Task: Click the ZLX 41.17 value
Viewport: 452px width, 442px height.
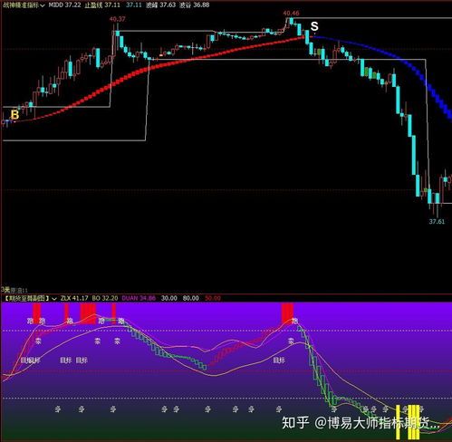Action: pos(74,298)
